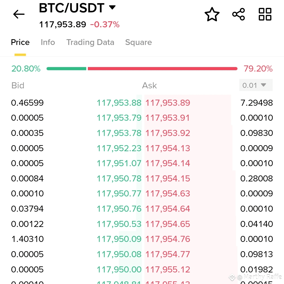Click the green bid ratio bar
Image resolution: width=284 pixels, height=284 pixels.
tap(66, 69)
